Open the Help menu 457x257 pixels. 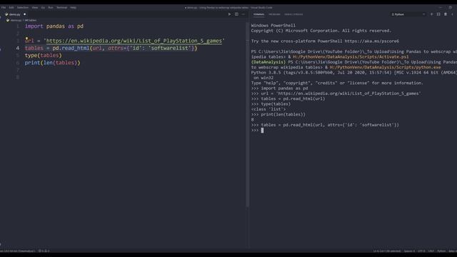73,8
